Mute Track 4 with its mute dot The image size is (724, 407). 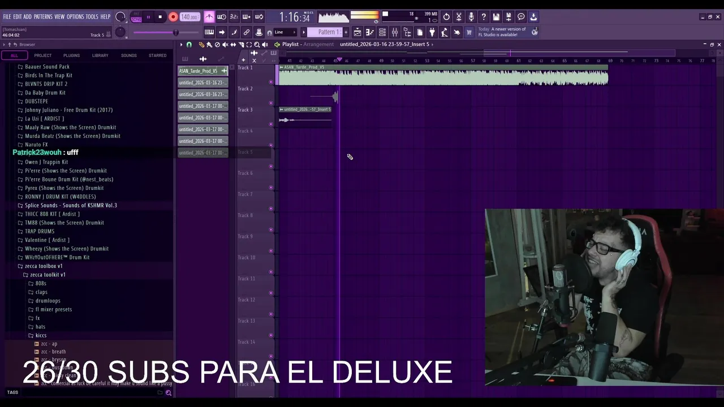(271, 145)
